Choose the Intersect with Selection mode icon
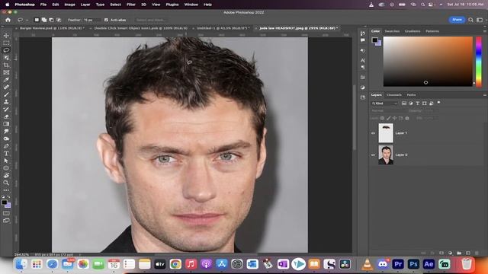 click(x=59, y=20)
